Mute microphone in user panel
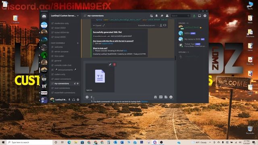The image size is (258, 145). pyautogui.click(x=69, y=99)
